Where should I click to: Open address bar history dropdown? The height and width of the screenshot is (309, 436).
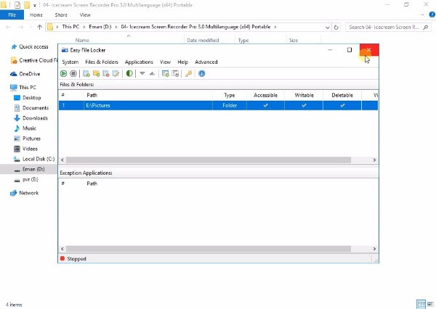pyautogui.click(x=327, y=28)
